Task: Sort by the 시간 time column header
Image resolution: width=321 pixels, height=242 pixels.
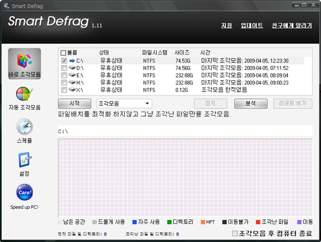Action: coord(205,52)
